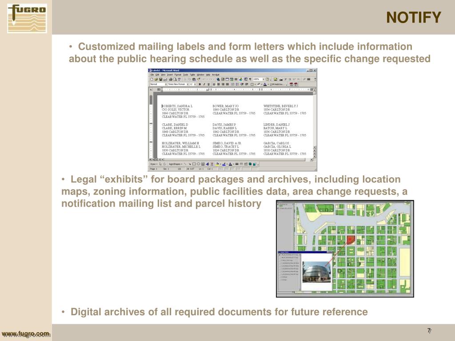Screen dimensions: 455x341
Task: Click 'ROBERTS, SANDRA L' label text
Action: 177,106
